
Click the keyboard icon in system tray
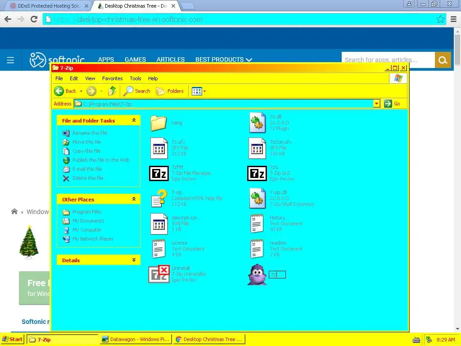click(x=416, y=340)
